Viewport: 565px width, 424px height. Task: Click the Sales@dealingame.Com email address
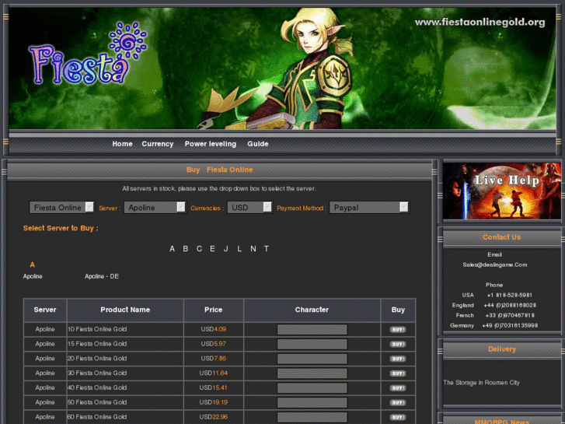pyautogui.click(x=495, y=265)
